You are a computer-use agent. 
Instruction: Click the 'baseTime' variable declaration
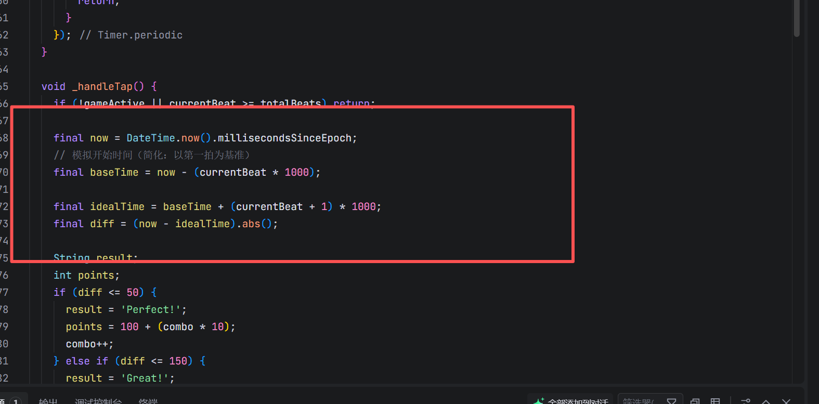(114, 172)
